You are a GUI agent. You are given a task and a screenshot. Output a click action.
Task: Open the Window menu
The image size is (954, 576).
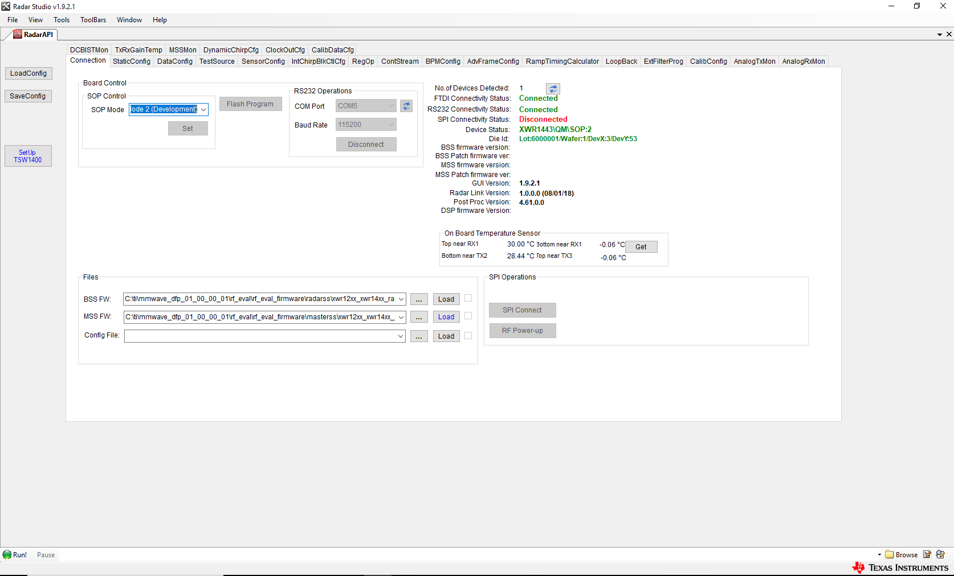coord(129,20)
